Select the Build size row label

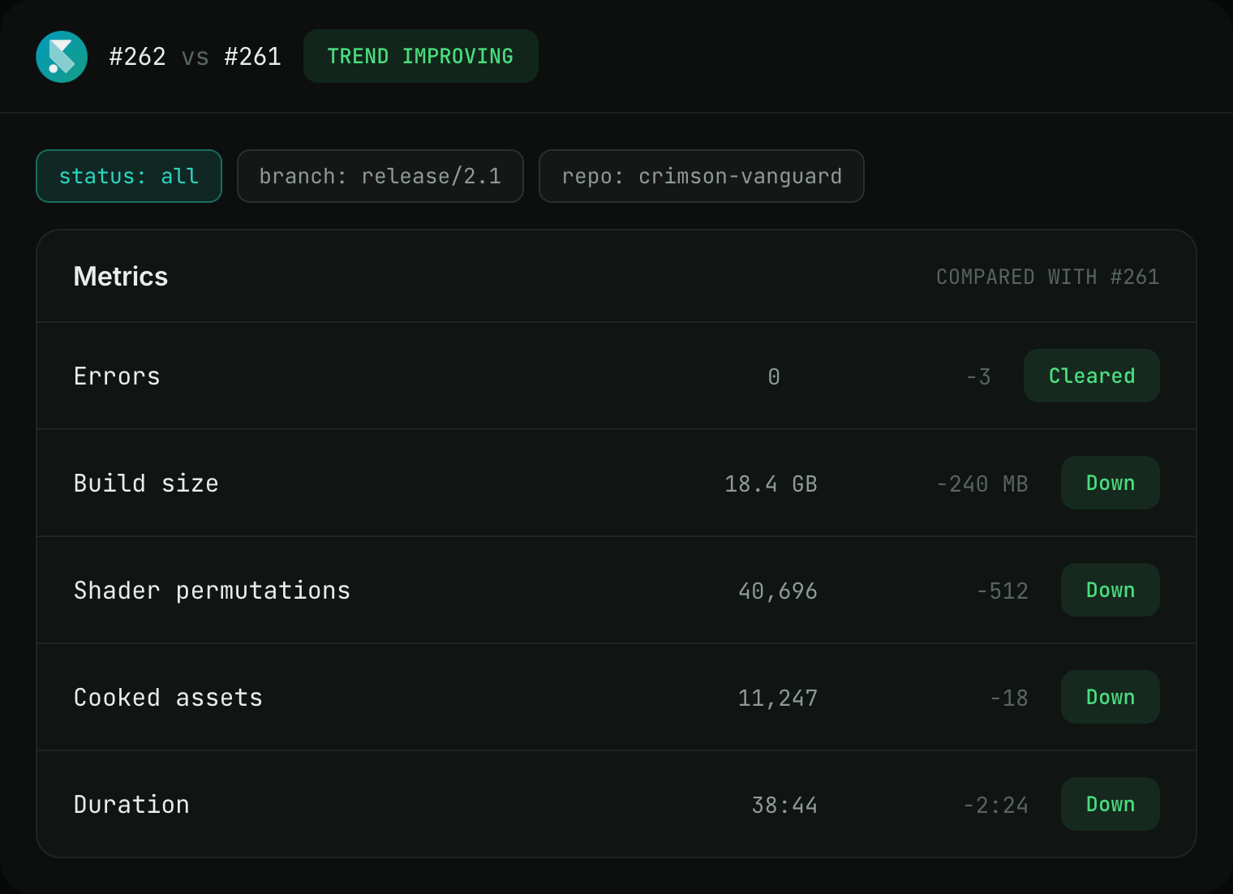tap(146, 484)
